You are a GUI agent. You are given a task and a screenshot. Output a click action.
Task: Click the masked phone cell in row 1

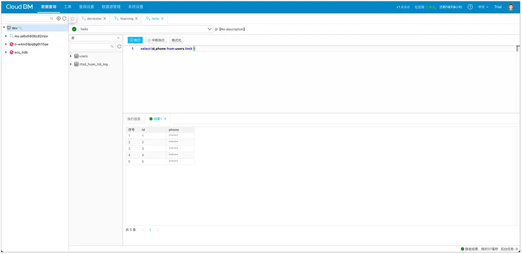180,136
